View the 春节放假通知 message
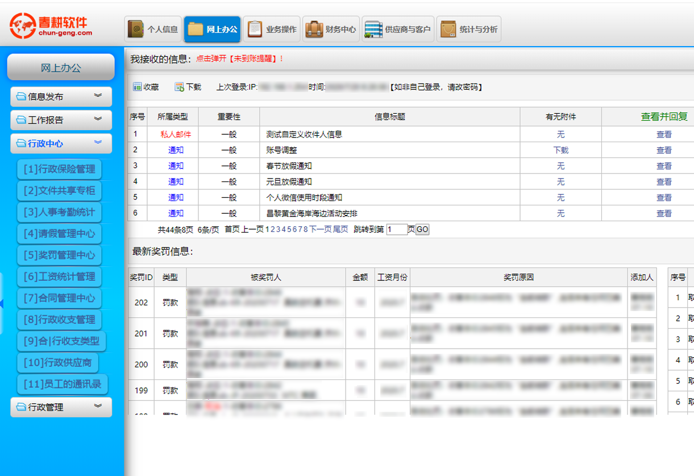The image size is (694, 476). [x=664, y=166]
